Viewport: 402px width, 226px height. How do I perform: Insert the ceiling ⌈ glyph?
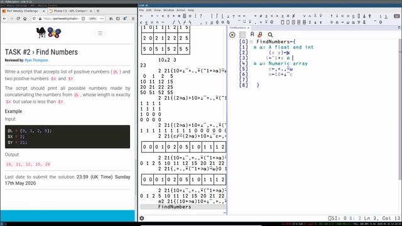(217, 16)
